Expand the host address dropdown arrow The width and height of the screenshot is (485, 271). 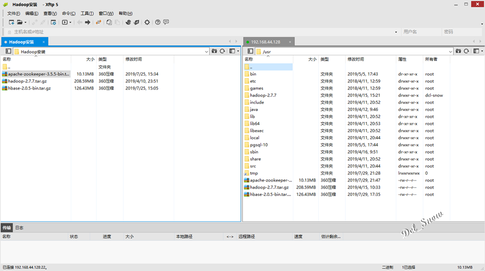coord(396,32)
